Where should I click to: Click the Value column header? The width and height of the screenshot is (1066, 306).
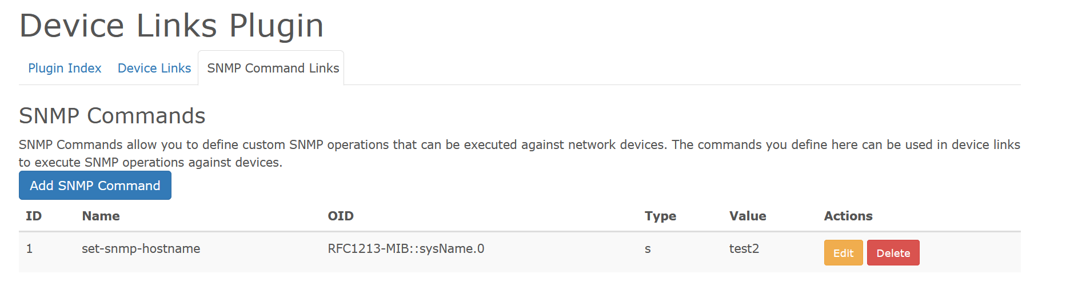click(748, 216)
